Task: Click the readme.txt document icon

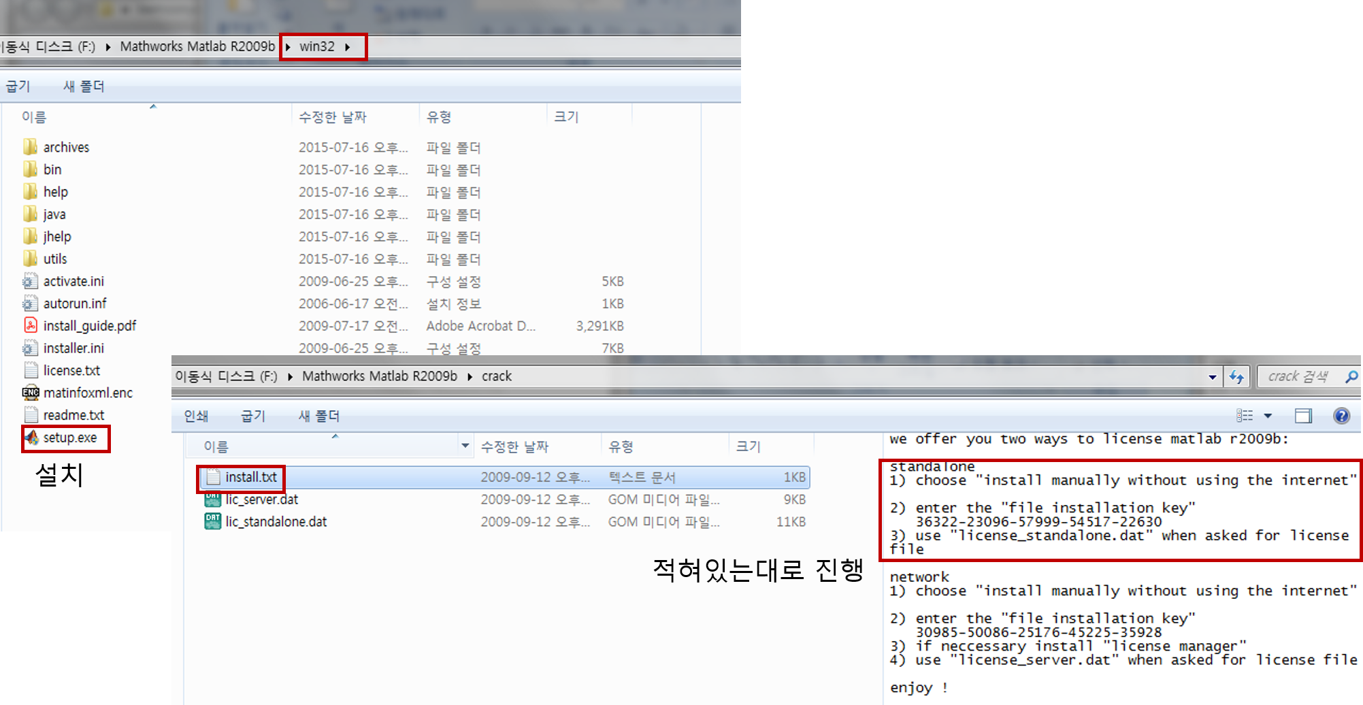Action: 30,414
